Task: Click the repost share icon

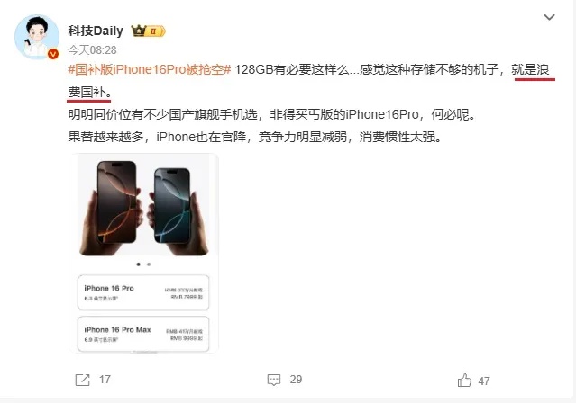Action: tap(82, 380)
